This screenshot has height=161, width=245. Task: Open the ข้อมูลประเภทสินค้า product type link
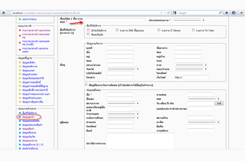(x=32, y=125)
